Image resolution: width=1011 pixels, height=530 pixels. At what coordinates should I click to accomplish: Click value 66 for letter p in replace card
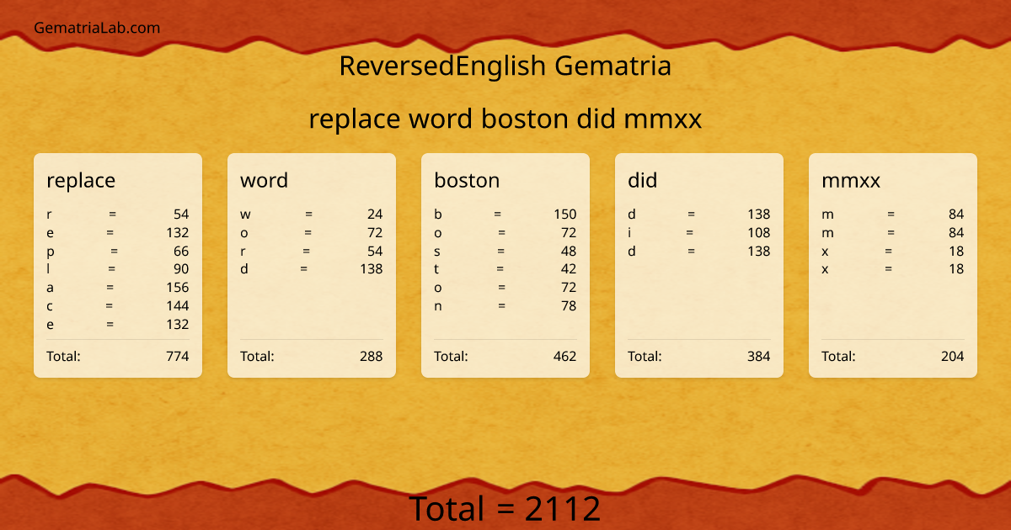click(181, 251)
